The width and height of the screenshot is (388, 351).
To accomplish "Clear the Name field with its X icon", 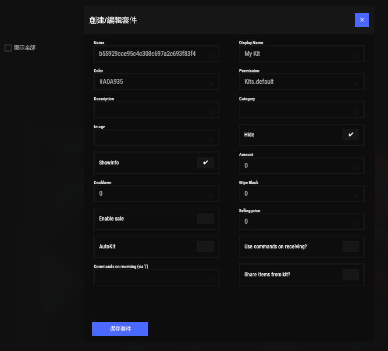I will 211,56.
